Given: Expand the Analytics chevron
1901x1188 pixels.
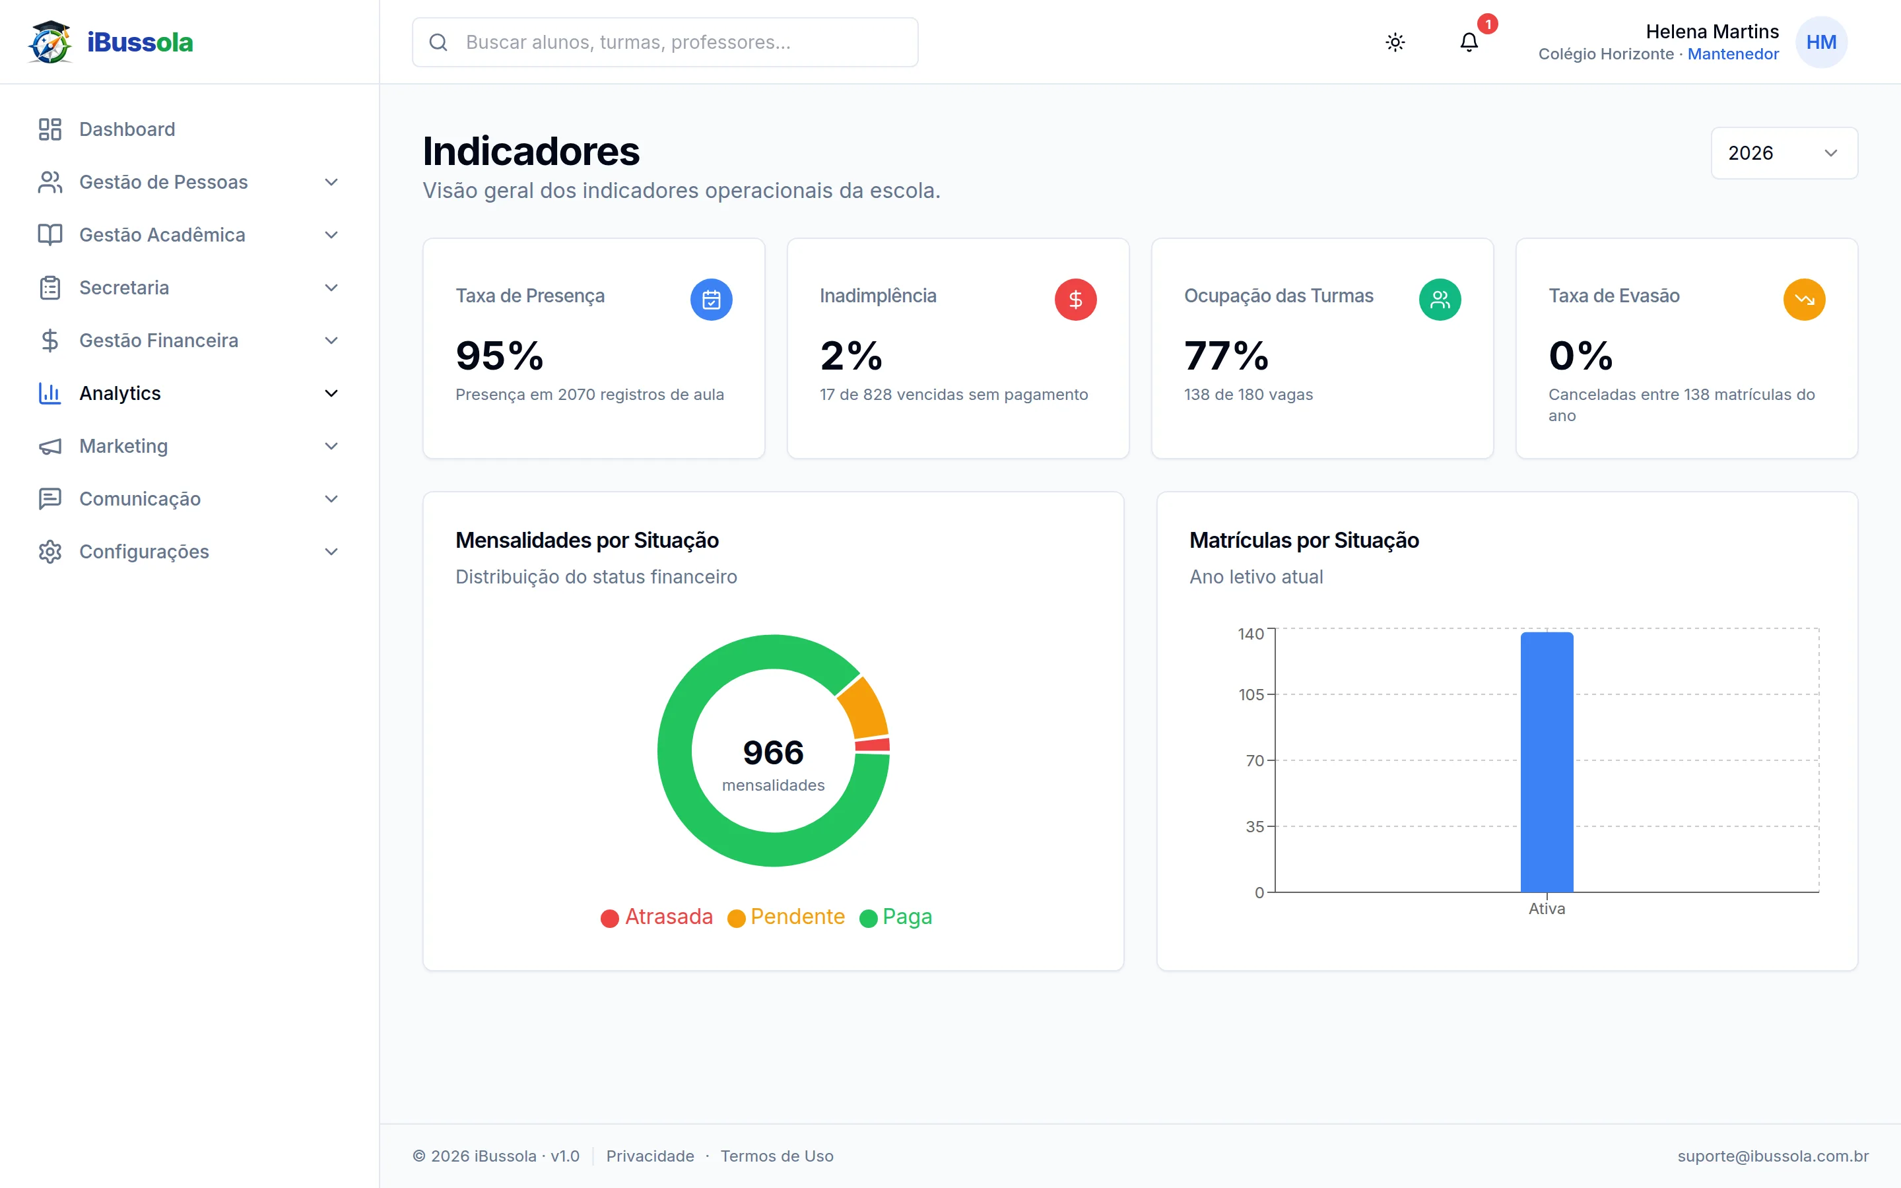Looking at the screenshot, I should (x=331, y=393).
